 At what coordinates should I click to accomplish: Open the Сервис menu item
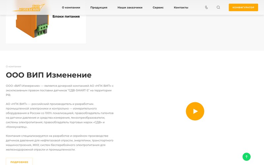(x=158, y=8)
